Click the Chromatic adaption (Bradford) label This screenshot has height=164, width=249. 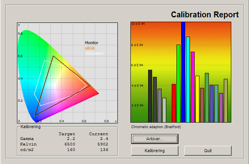tap(156, 127)
